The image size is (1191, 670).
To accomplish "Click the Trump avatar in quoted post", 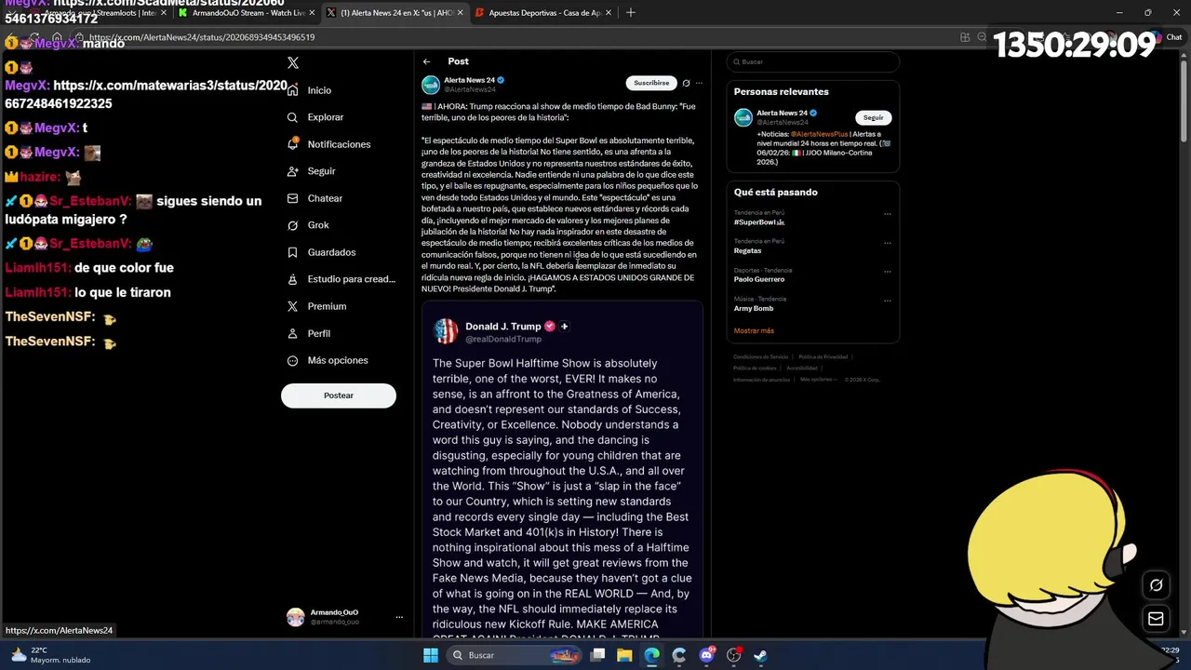I will click(446, 331).
